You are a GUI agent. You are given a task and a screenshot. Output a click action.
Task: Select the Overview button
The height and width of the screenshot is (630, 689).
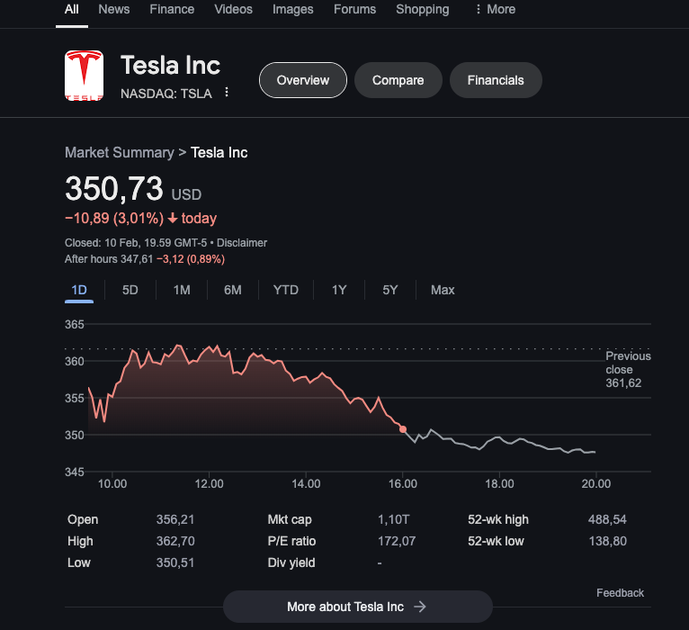coord(303,80)
